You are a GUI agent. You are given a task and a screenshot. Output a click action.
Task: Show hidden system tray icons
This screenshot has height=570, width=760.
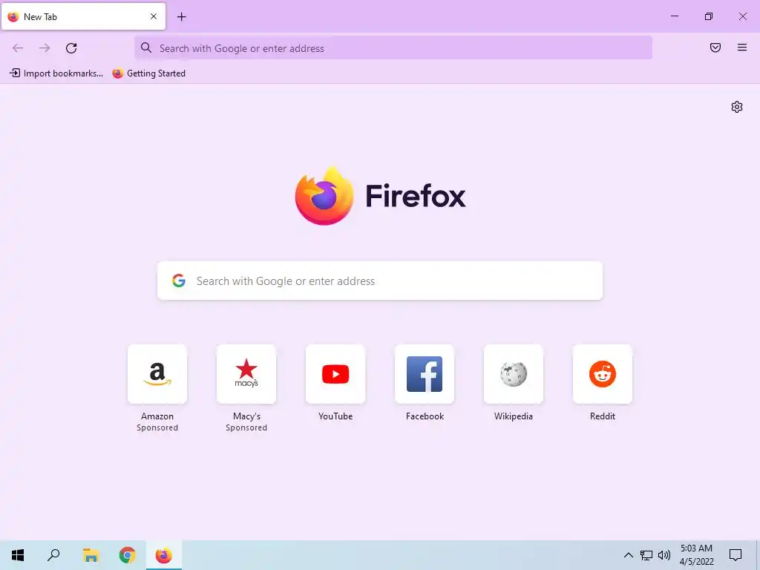(628, 555)
